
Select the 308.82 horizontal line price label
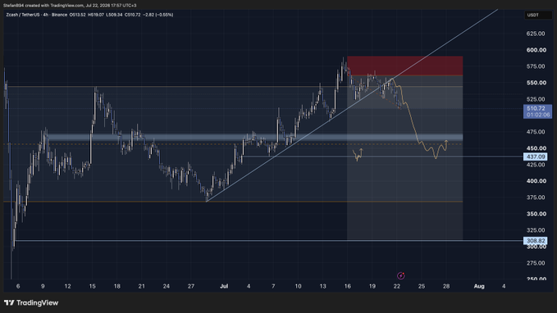(x=536, y=241)
